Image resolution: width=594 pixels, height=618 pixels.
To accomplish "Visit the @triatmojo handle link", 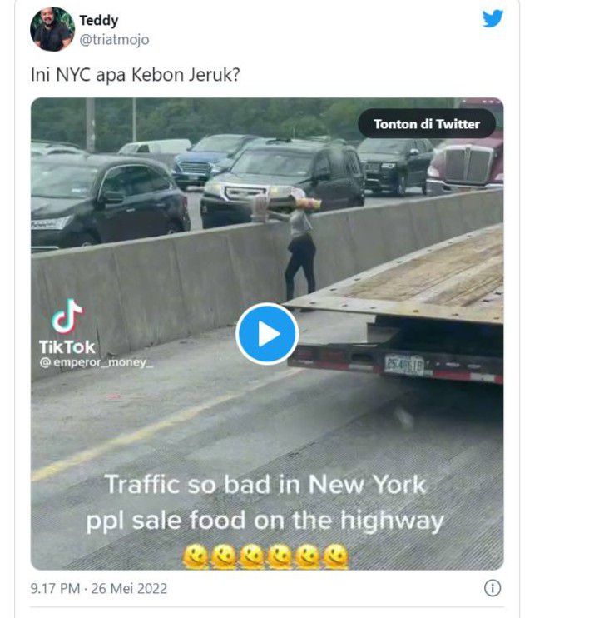I will click(x=114, y=39).
